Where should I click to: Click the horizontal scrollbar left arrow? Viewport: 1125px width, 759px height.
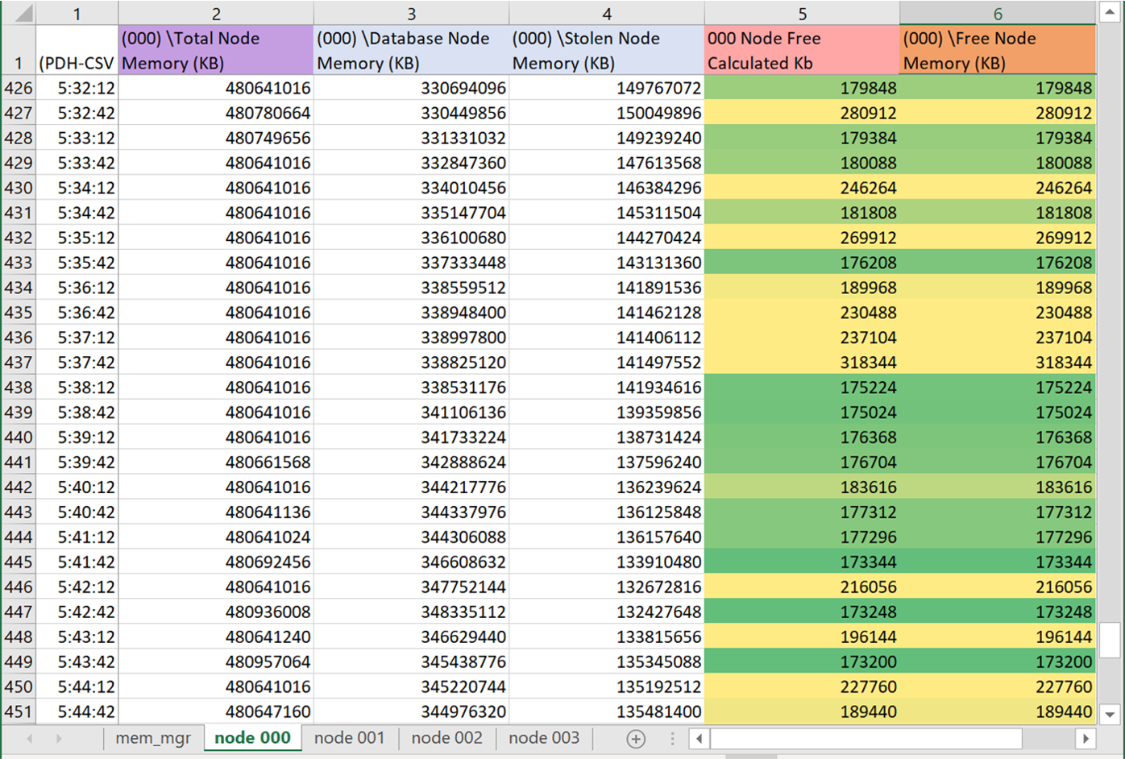tap(698, 737)
